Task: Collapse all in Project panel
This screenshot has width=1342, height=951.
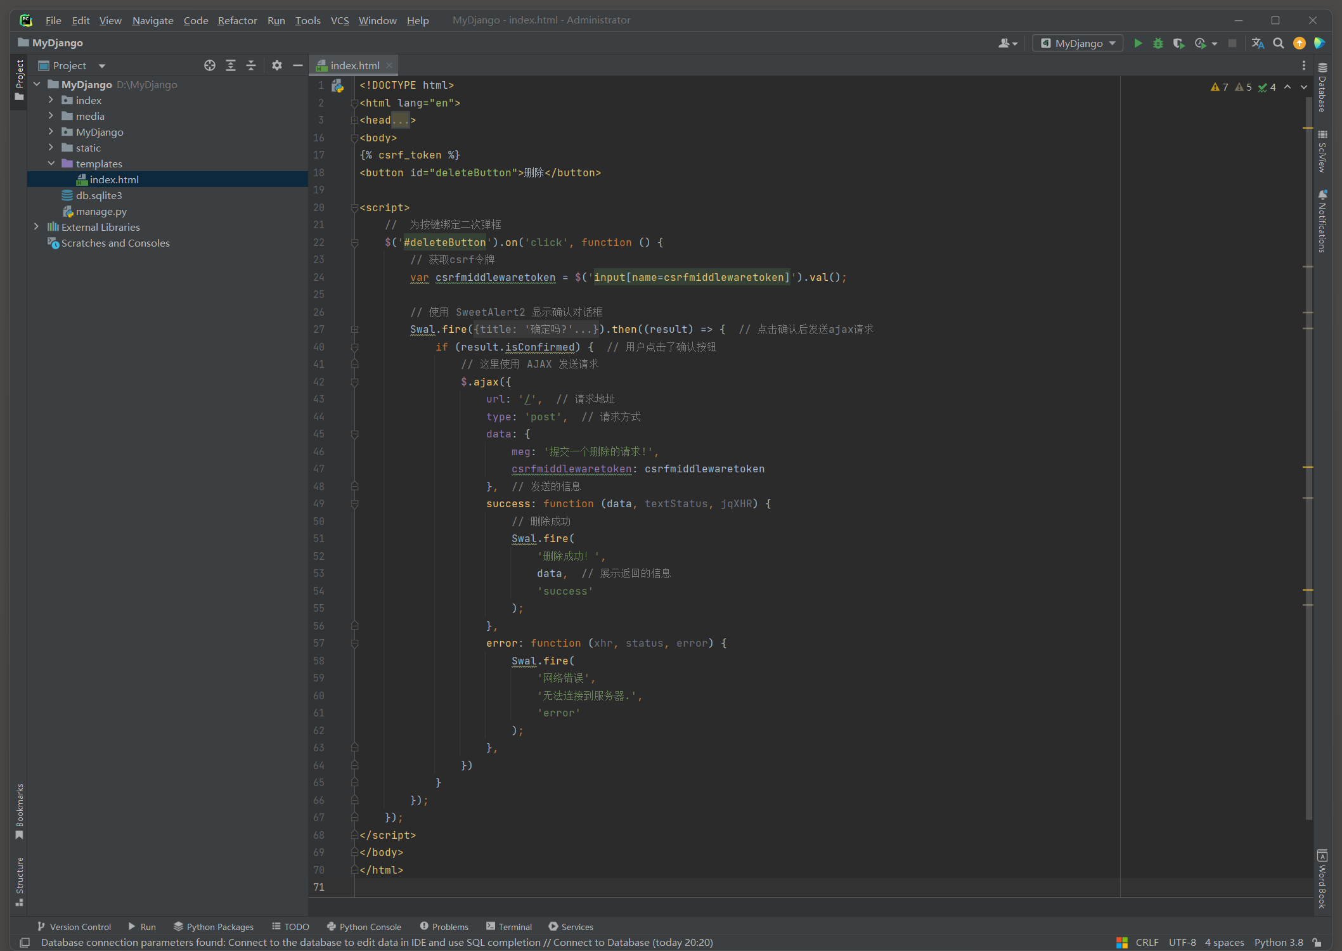Action: pyautogui.click(x=251, y=65)
